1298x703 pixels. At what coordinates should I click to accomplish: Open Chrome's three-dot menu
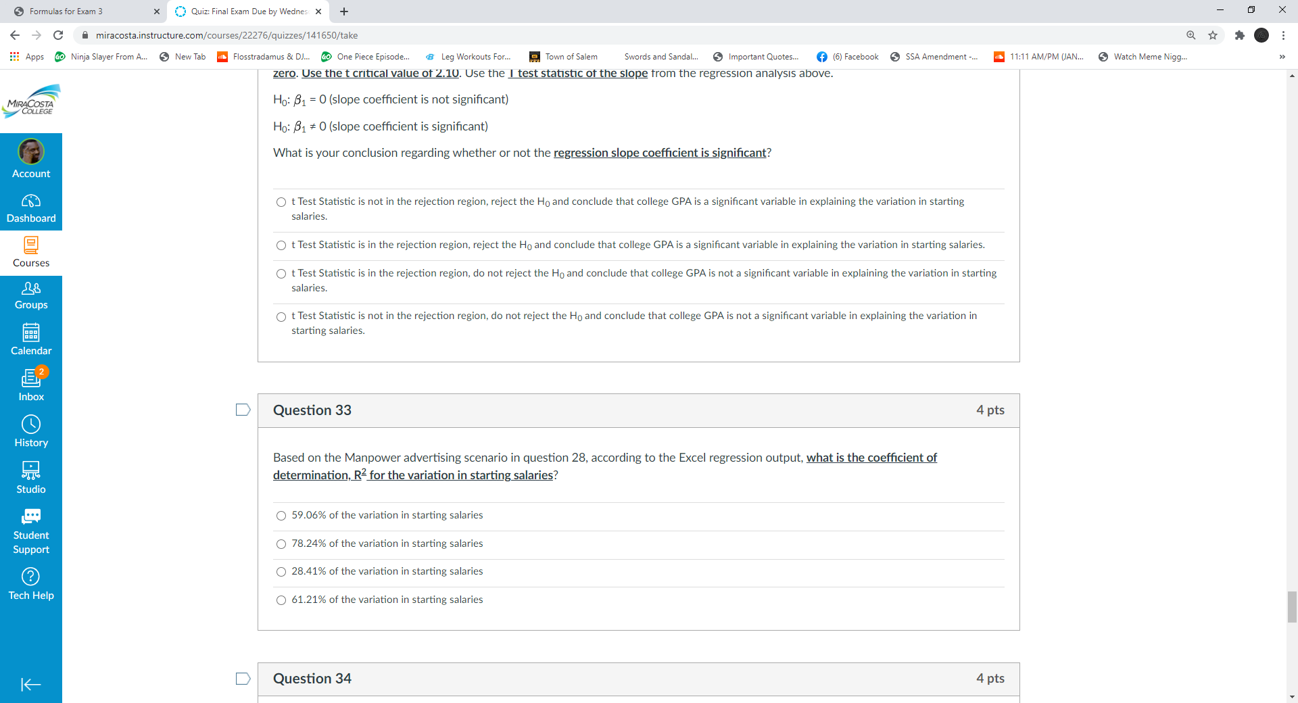click(x=1282, y=35)
